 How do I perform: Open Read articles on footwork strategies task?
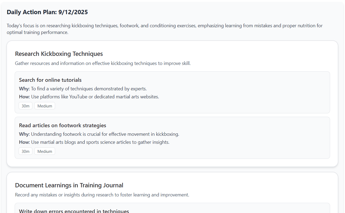coord(63,125)
